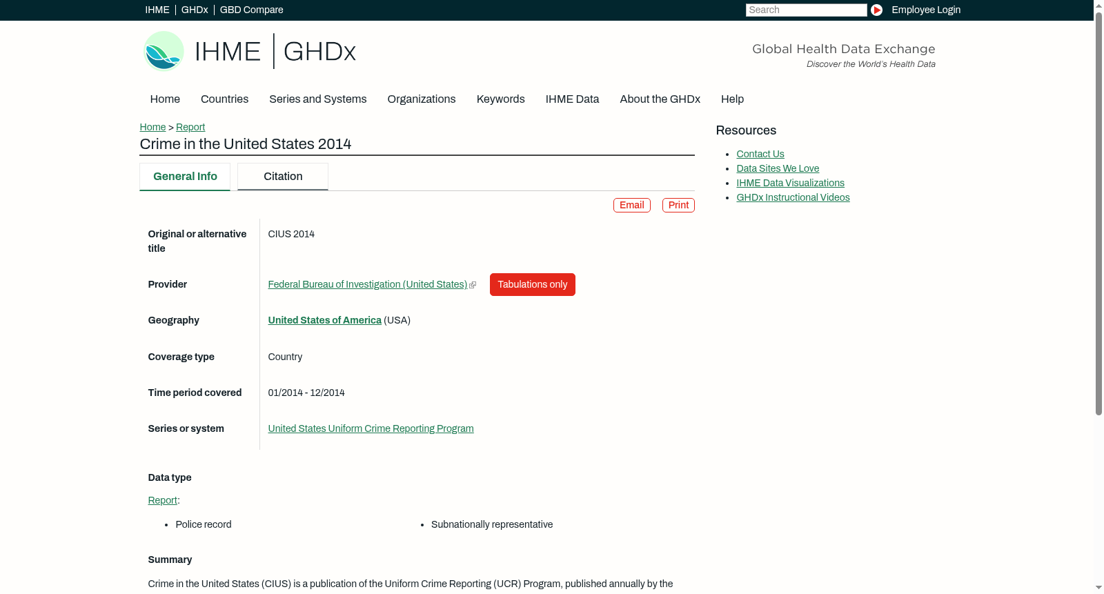1104x594 pixels.
Task: Click the CIUS 2014 alternative title text
Action: tap(291, 234)
